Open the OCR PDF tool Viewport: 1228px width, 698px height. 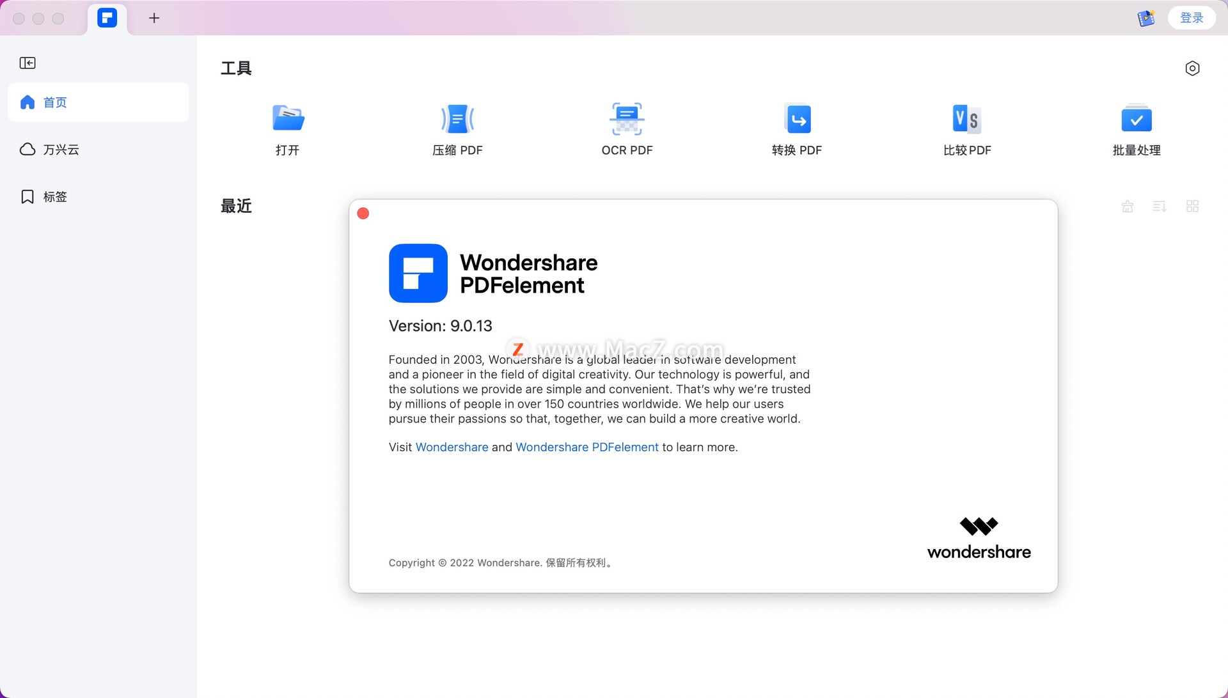[x=627, y=128]
